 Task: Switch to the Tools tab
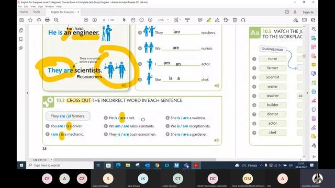[x=37, y=12]
